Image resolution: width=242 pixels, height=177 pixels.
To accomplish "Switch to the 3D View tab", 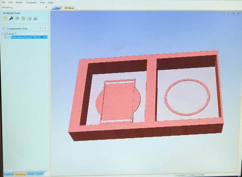I will 69,8.
